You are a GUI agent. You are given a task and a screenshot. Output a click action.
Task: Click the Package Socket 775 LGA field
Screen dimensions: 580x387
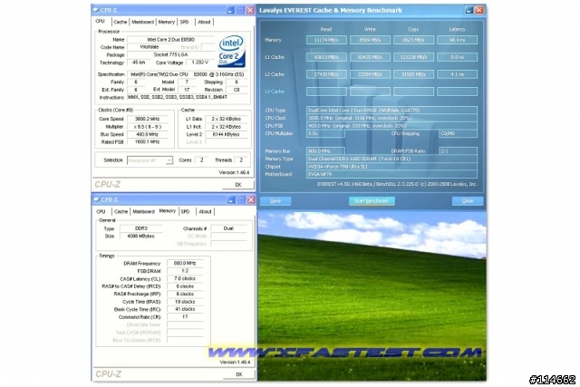pos(171,54)
